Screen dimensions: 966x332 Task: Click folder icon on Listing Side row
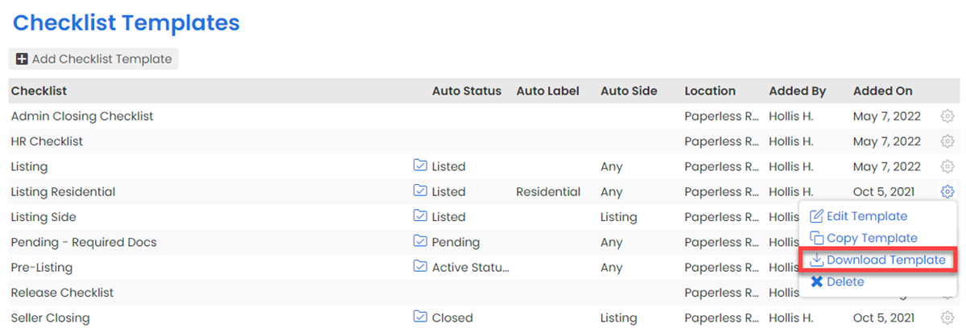click(x=419, y=216)
